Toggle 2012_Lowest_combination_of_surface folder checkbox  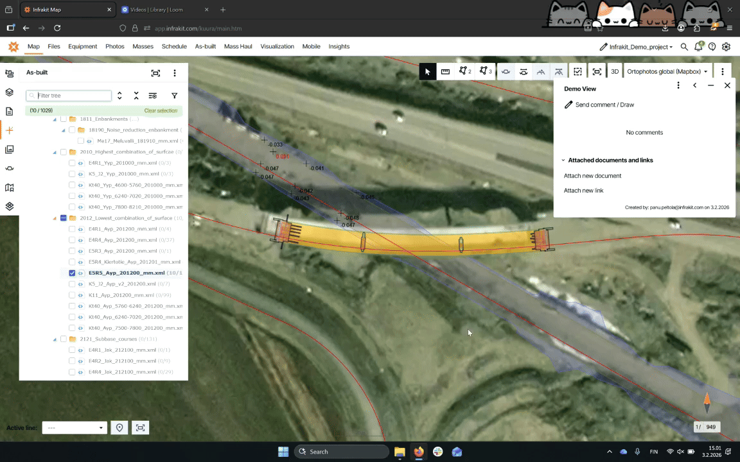pyautogui.click(x=63, y=218)
